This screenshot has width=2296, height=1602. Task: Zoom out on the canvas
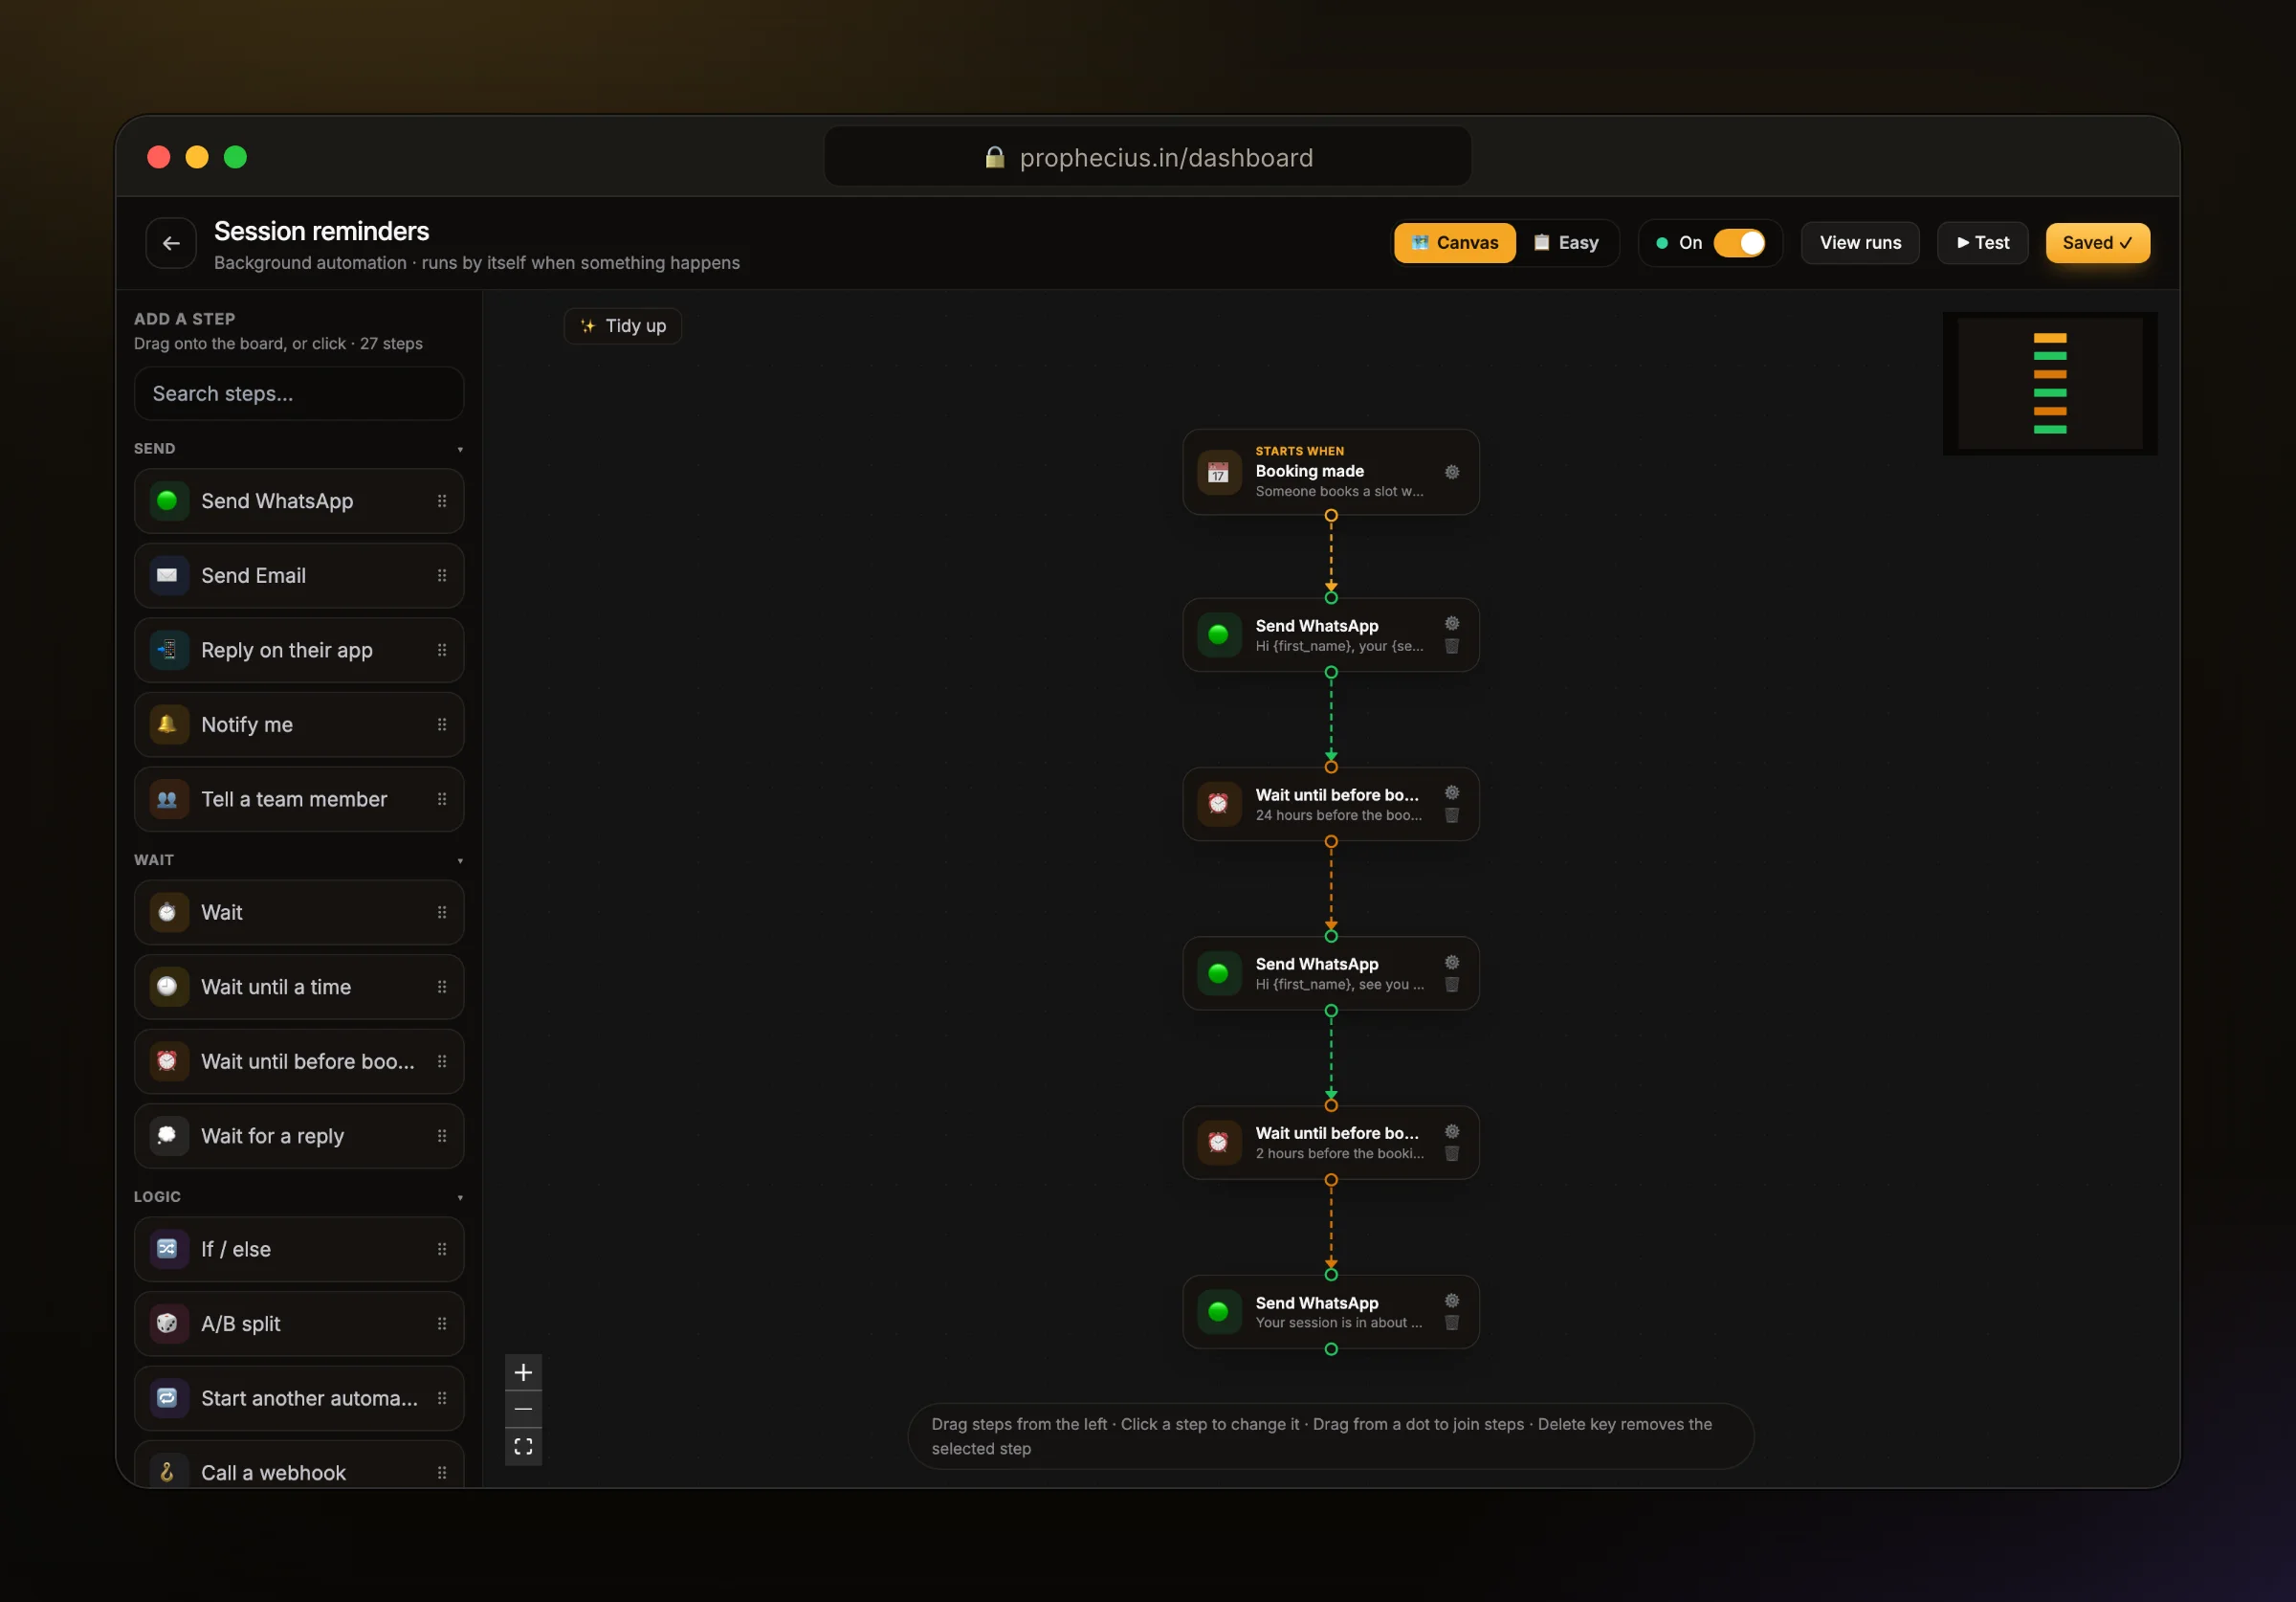point(523,1409)
